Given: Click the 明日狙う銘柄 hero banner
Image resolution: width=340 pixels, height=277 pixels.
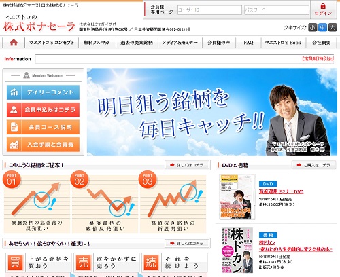Looking at the screenshot, I should point(212,112).
